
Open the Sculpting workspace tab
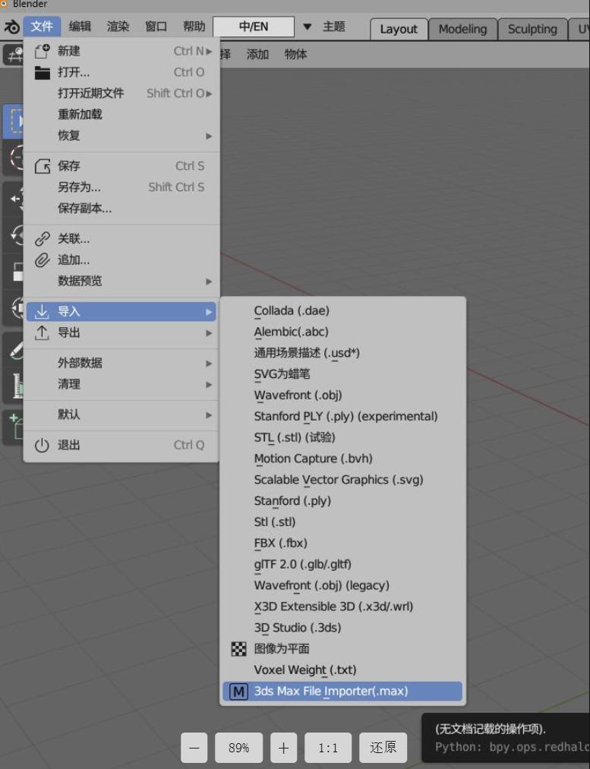point(532,29)
